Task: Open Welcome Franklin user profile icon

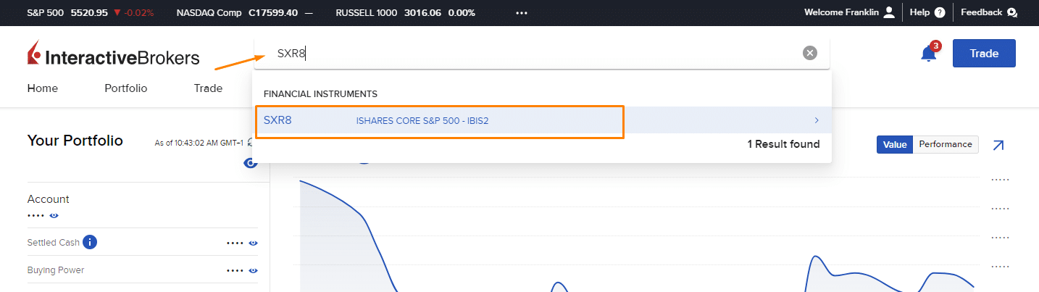Action: point(889,12)
